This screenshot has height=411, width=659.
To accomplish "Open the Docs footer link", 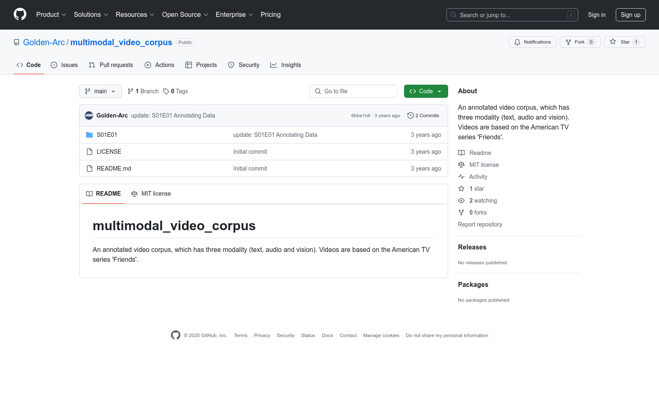I will point(327,335).
